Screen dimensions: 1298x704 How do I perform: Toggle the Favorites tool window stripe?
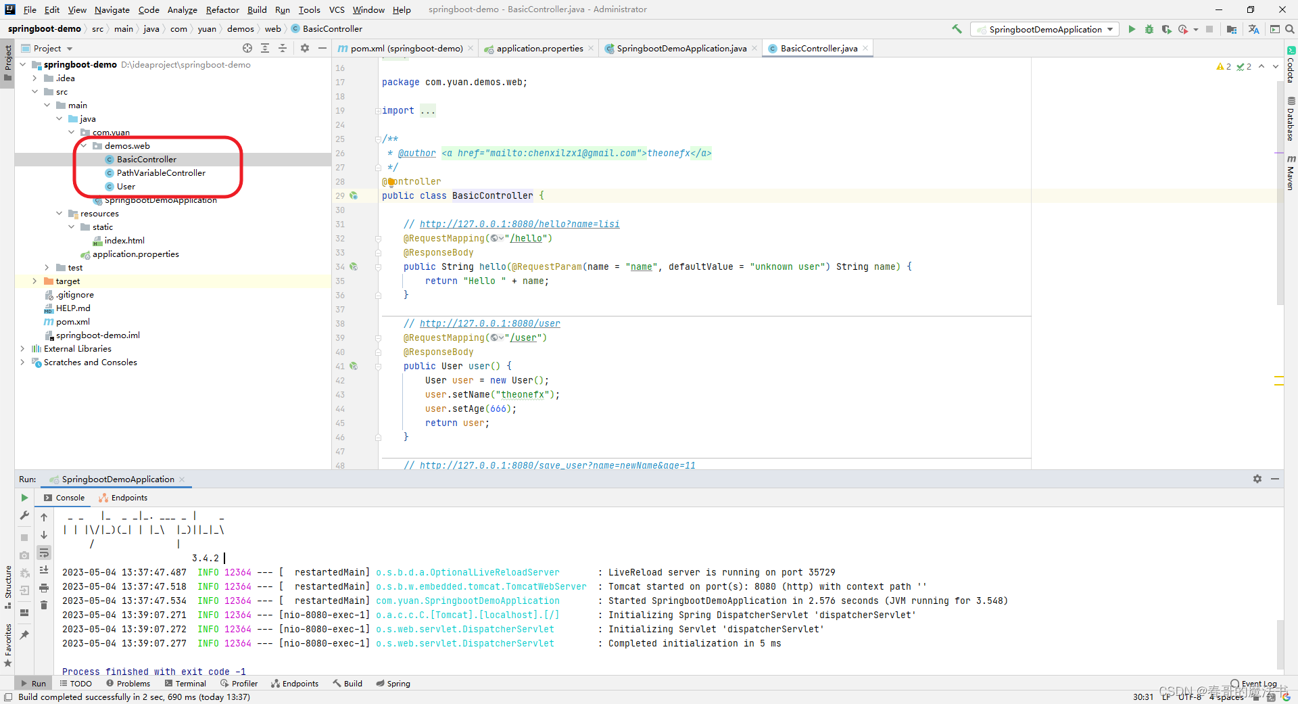tap(7, 645)
